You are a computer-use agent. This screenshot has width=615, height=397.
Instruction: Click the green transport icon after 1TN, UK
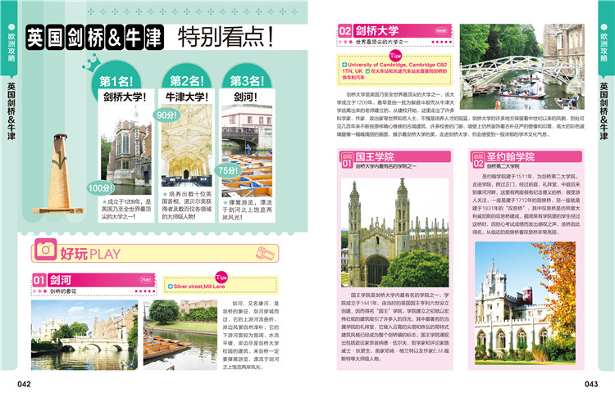(x=367, y=71)
